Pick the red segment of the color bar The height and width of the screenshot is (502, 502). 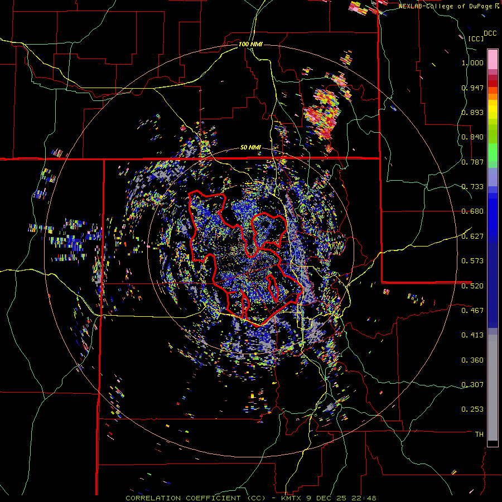tap(493, 84)
